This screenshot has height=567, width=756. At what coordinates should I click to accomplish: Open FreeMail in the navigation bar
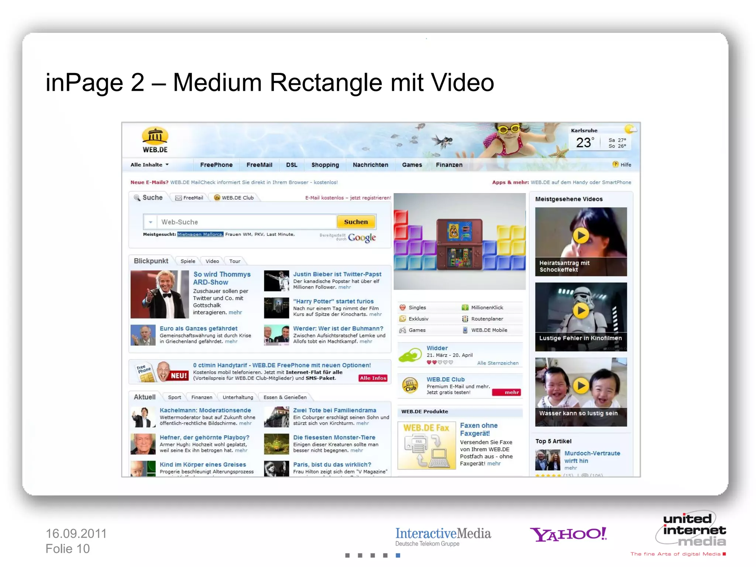[x=259, y=165]
